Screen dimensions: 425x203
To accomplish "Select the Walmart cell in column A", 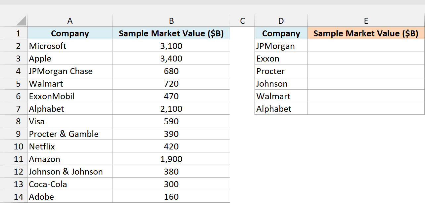I will [70, 84].
